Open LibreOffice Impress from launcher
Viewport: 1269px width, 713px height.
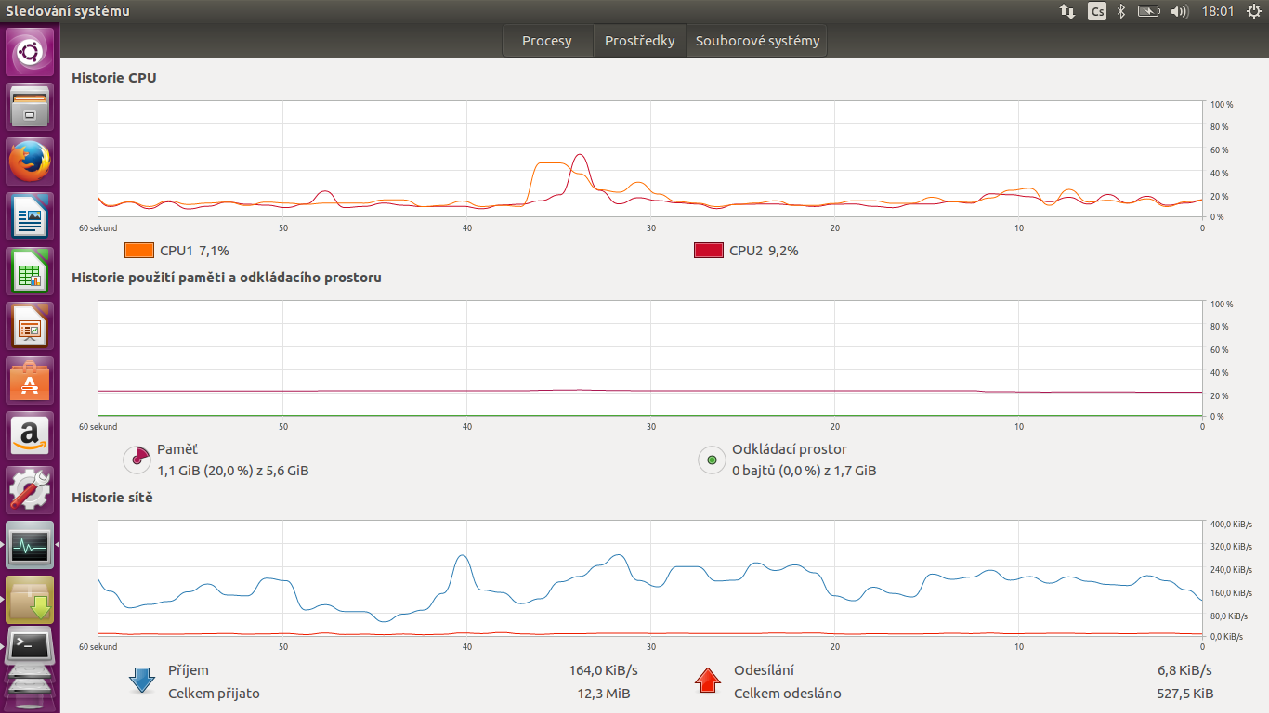[30, 326]
